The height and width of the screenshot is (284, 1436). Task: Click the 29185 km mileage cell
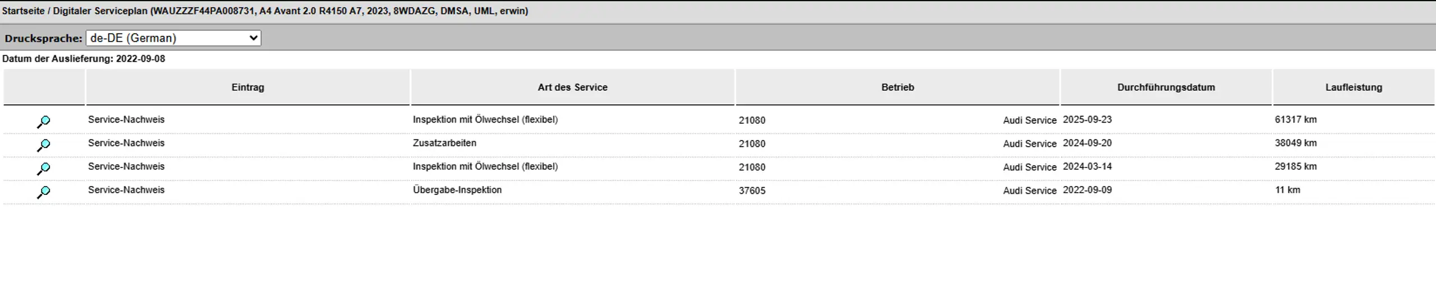tap(1295, 166)
